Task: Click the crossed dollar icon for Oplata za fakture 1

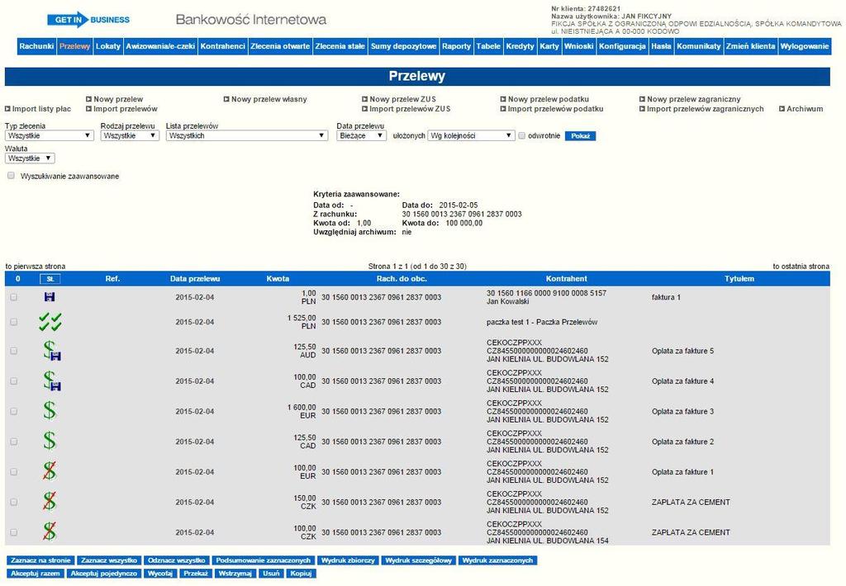Action: tap(49, 472)
